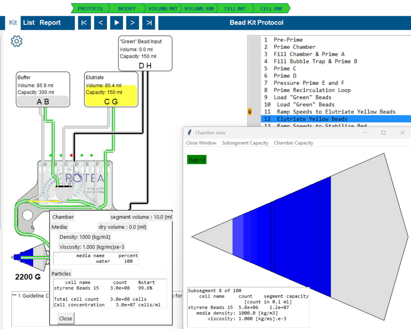Skip to last protocol step
Screen dimensions: 411x329
click(149, 23)
